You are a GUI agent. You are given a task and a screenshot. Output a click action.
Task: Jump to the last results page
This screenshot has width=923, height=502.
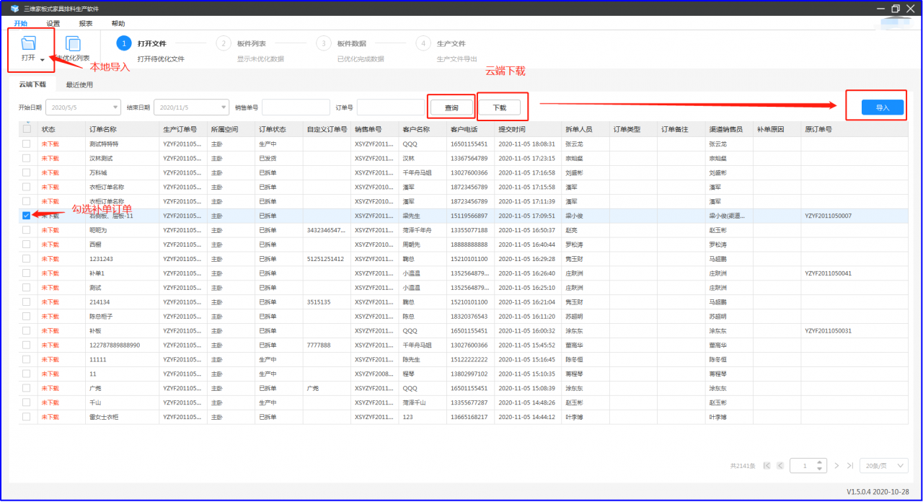click(x=850, y=466)
